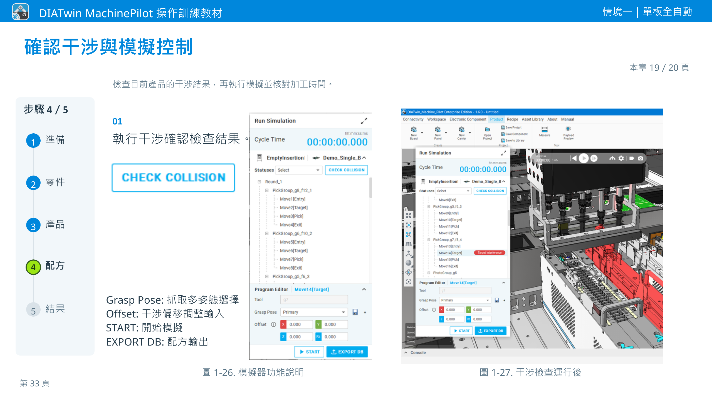This screenshot has width=712, height=400.
Task: Open the New Board dropdown arrow
Action: pyautogui.click(x=422, y=133)
